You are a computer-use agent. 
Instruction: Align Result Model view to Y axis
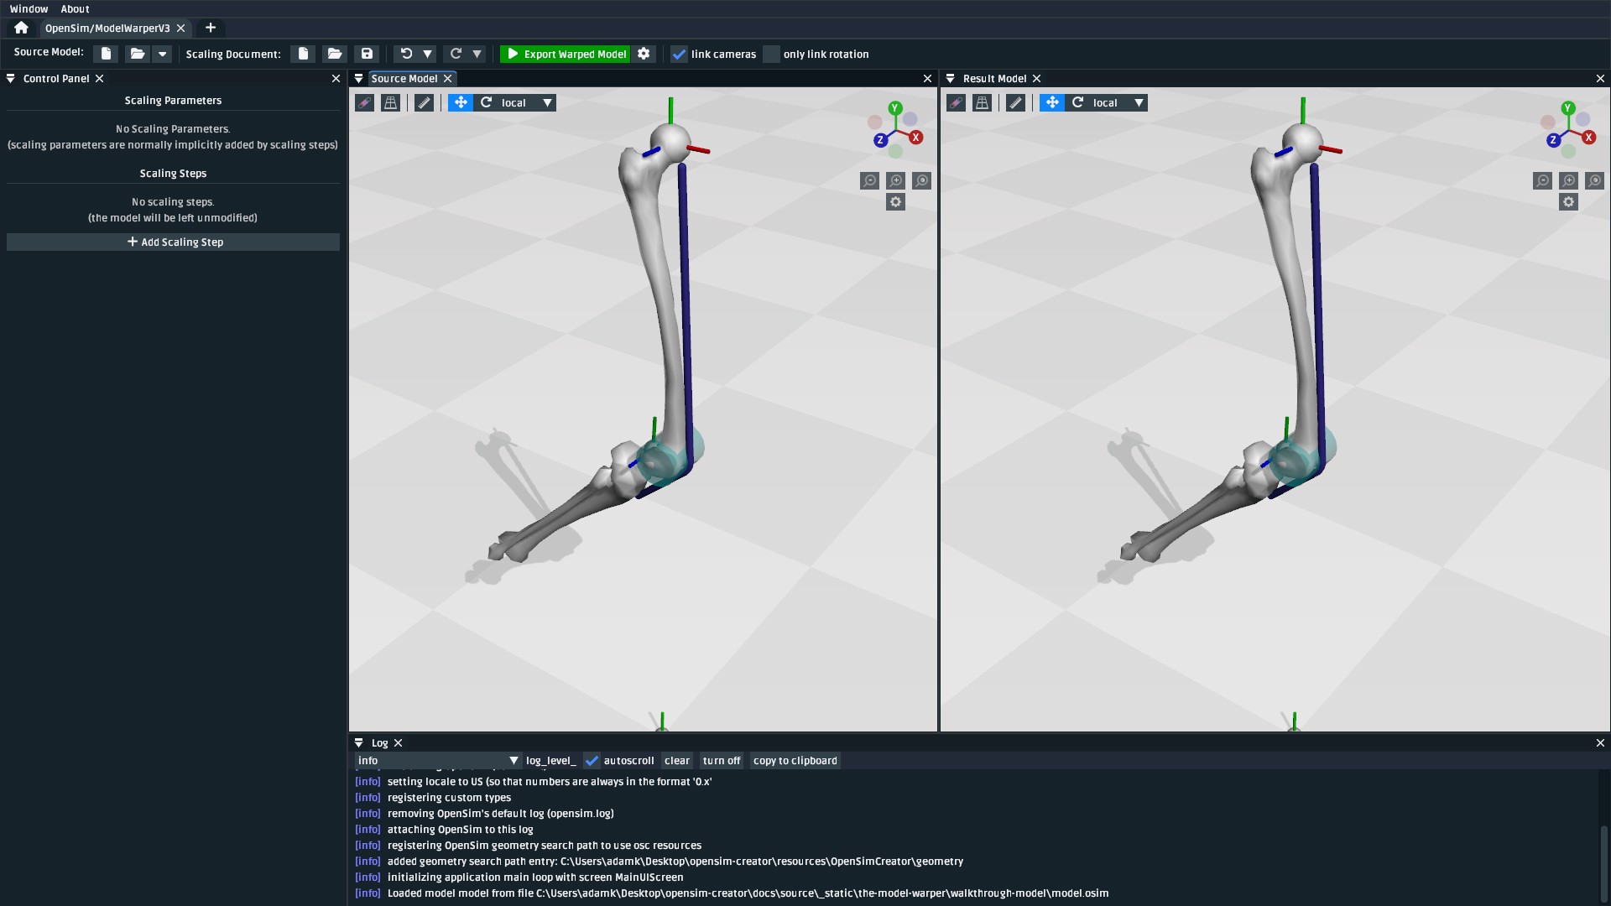[1568, 108]
